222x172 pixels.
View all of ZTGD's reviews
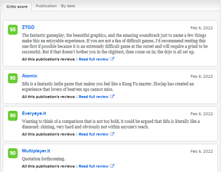[x=48, y=59]
